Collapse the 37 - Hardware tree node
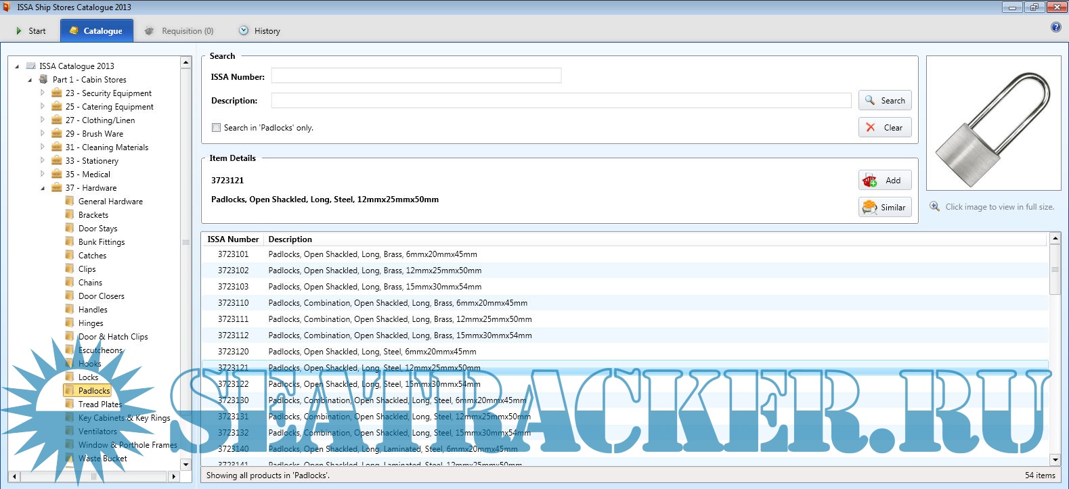 point(42,188)
